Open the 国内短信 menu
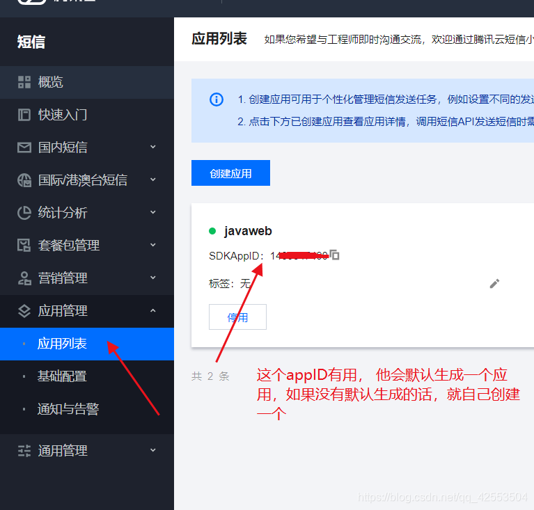 coord(63,148)
